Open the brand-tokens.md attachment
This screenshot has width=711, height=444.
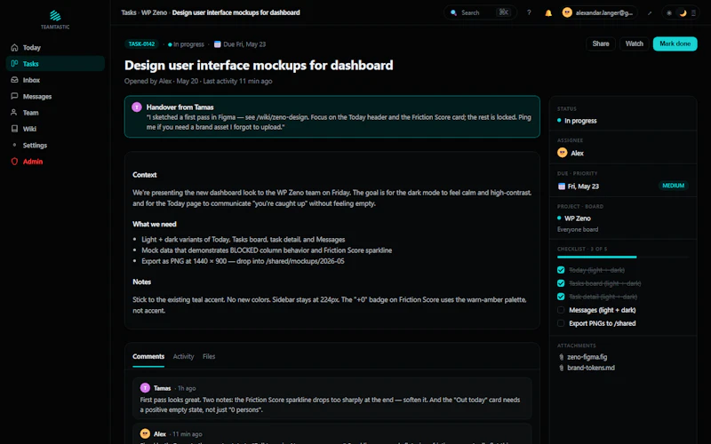pos(591,368)
